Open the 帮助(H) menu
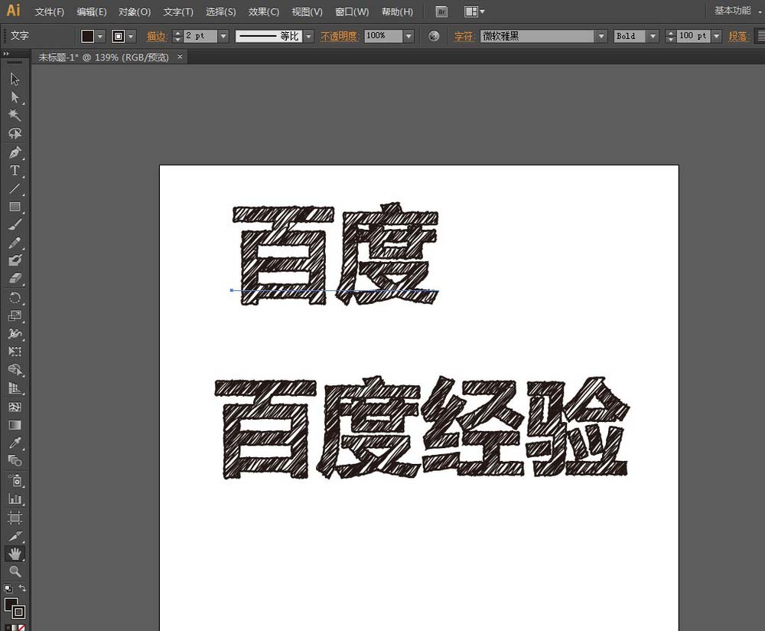 click(x=397, y=11)
